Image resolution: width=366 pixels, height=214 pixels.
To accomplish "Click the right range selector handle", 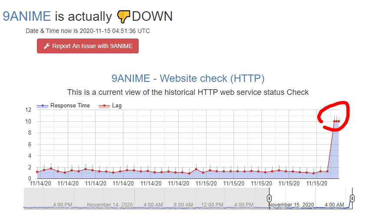I will point(352,198).
